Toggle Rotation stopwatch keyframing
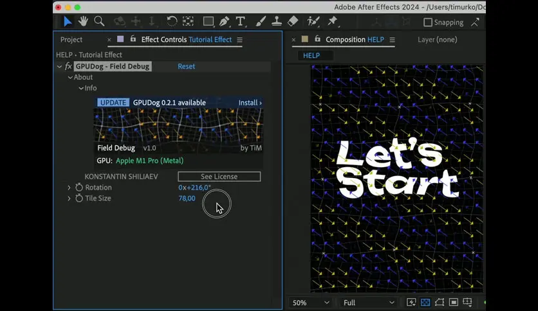The width and height of the screenshot is (538, 311). 79,188
